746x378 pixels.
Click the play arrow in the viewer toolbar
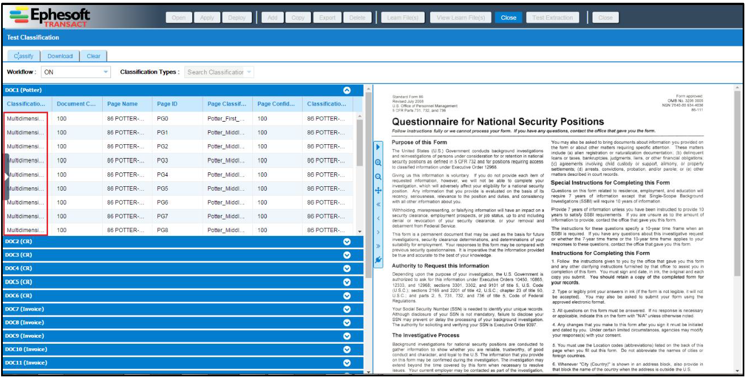(x=378, y=148)
